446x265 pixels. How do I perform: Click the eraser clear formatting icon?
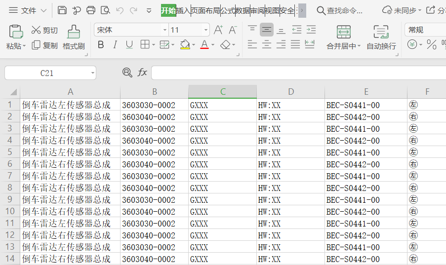coord(226,45)
